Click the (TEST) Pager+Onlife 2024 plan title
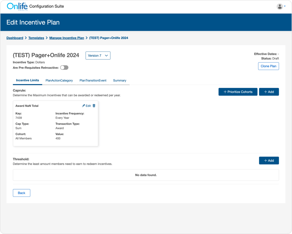Viewport: 292px width, 234px height. coord(46,55)
